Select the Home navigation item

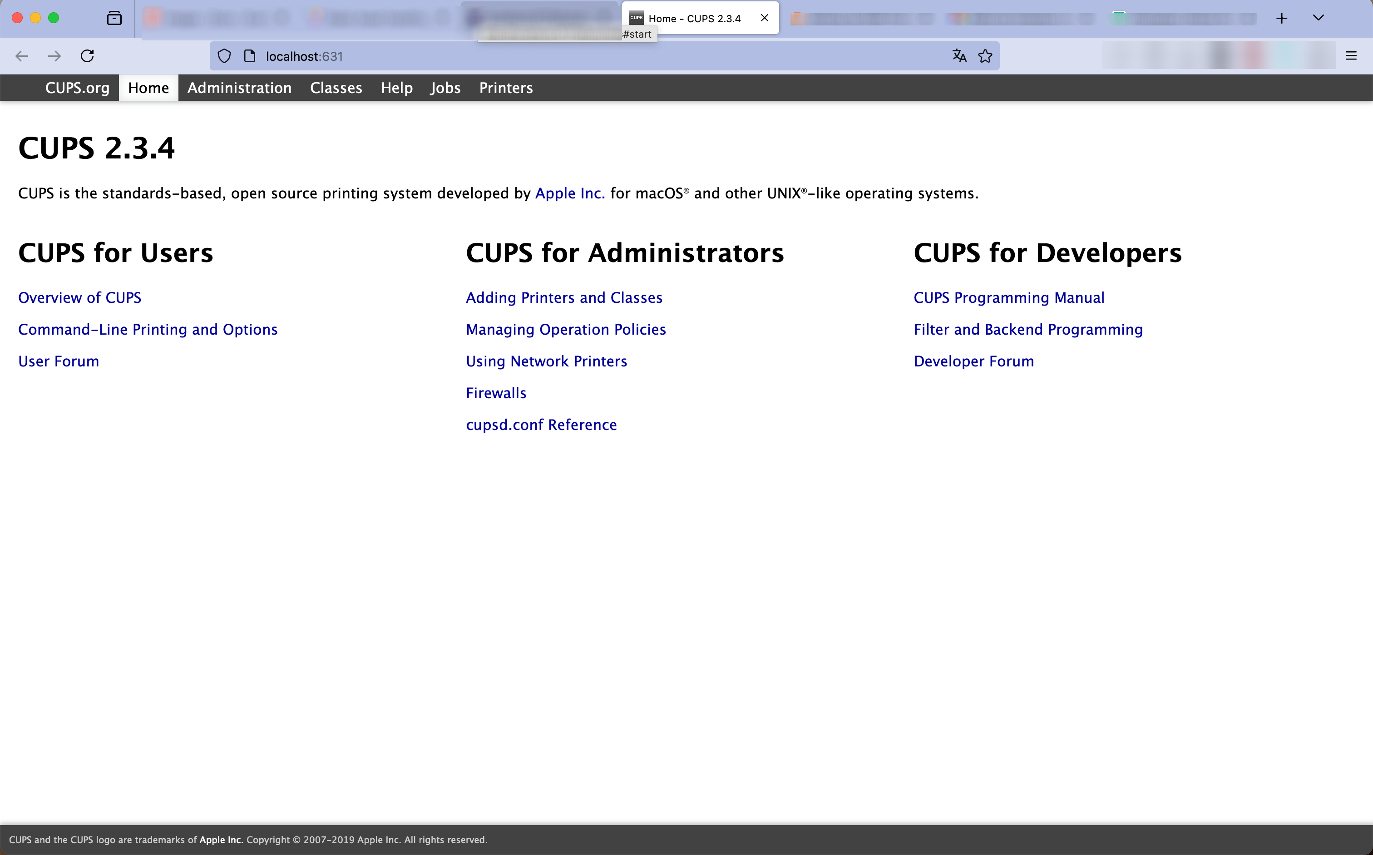point(149,88)
